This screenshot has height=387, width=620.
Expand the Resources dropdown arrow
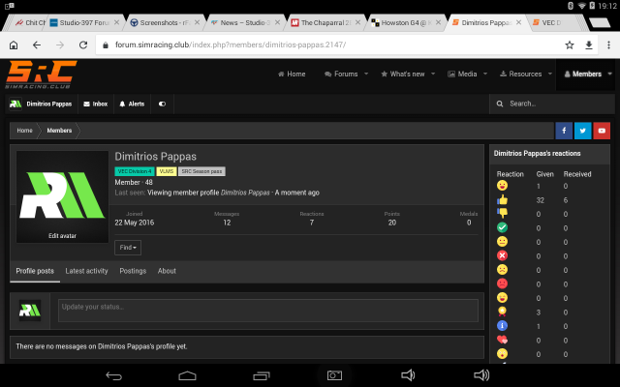[549, 74]
